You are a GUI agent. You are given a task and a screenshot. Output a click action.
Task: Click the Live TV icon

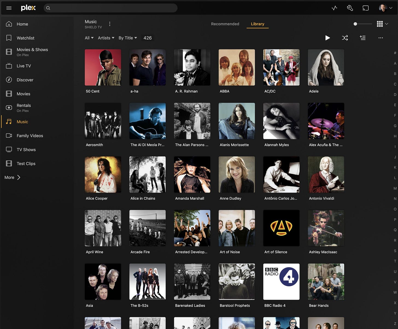(9, 66)
